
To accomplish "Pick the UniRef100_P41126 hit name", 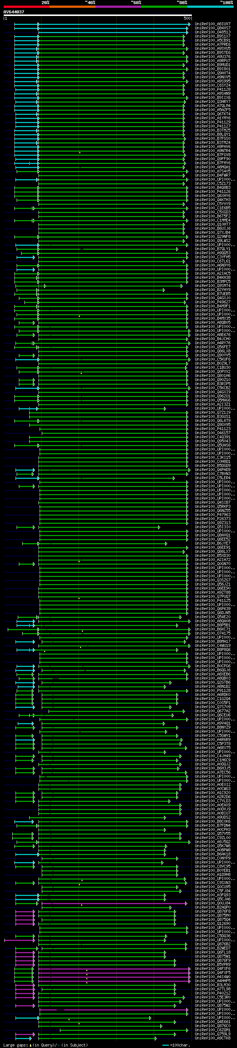I will [213, 191].
